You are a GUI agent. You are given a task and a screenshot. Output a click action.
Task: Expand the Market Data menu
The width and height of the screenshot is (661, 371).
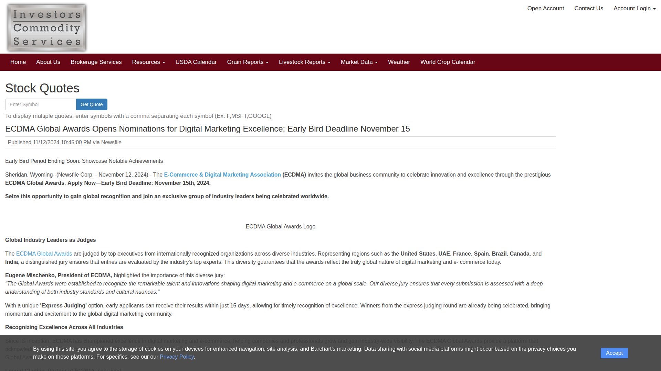[359, 62]
